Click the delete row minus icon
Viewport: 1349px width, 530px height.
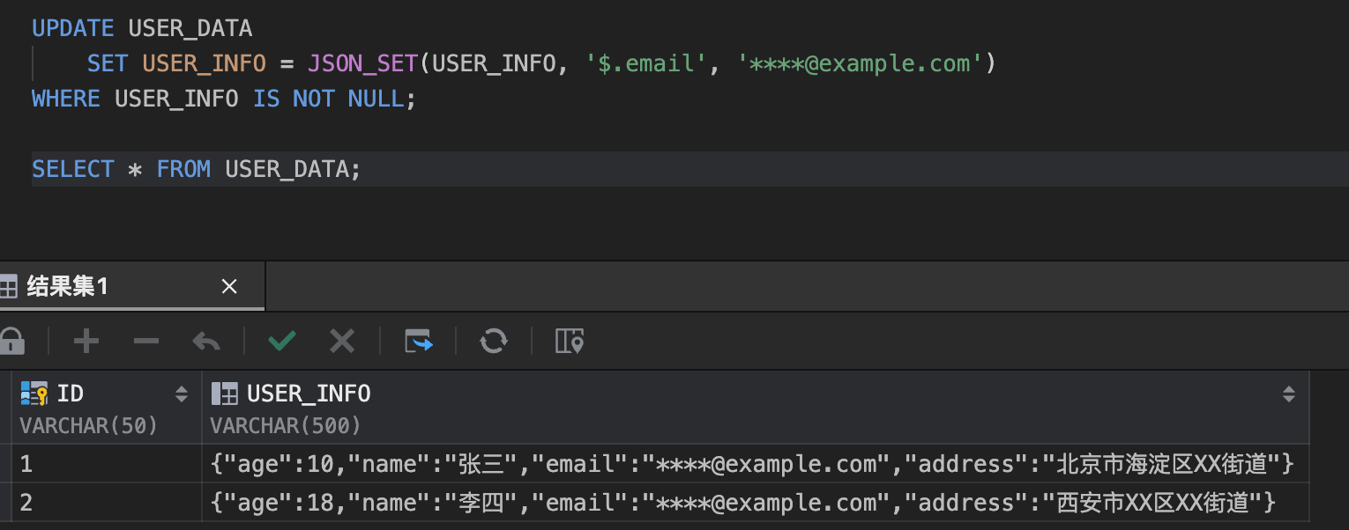click(x=145, y=341)
